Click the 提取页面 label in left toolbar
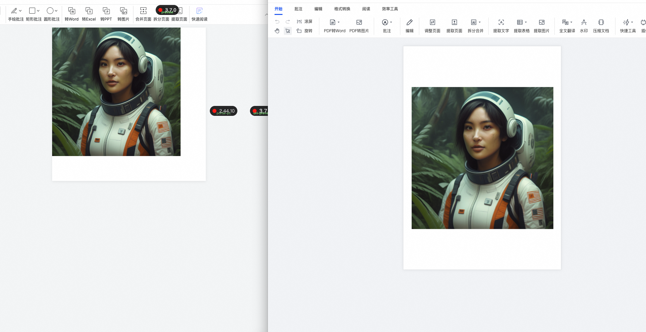The width and height of the screenshot is (646, 332). (179, 19)
